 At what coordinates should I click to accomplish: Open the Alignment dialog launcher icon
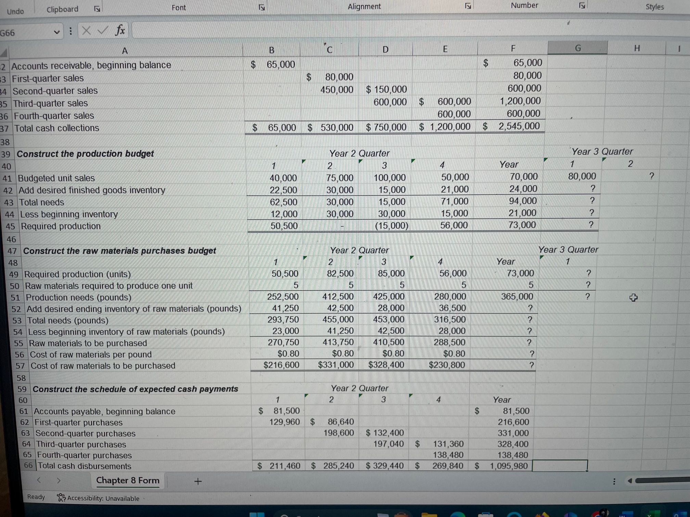click(x=468, y=5)
